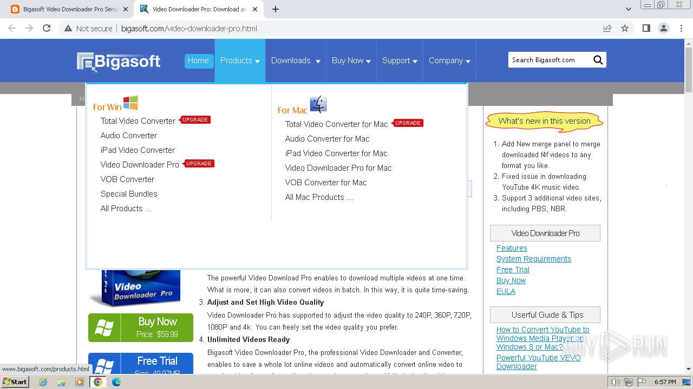Open the Buy Now sidebar link
The image size is (693, 389).
point(511,280)
